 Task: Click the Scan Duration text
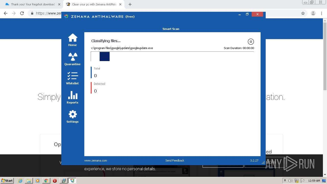tap(239, 48)
